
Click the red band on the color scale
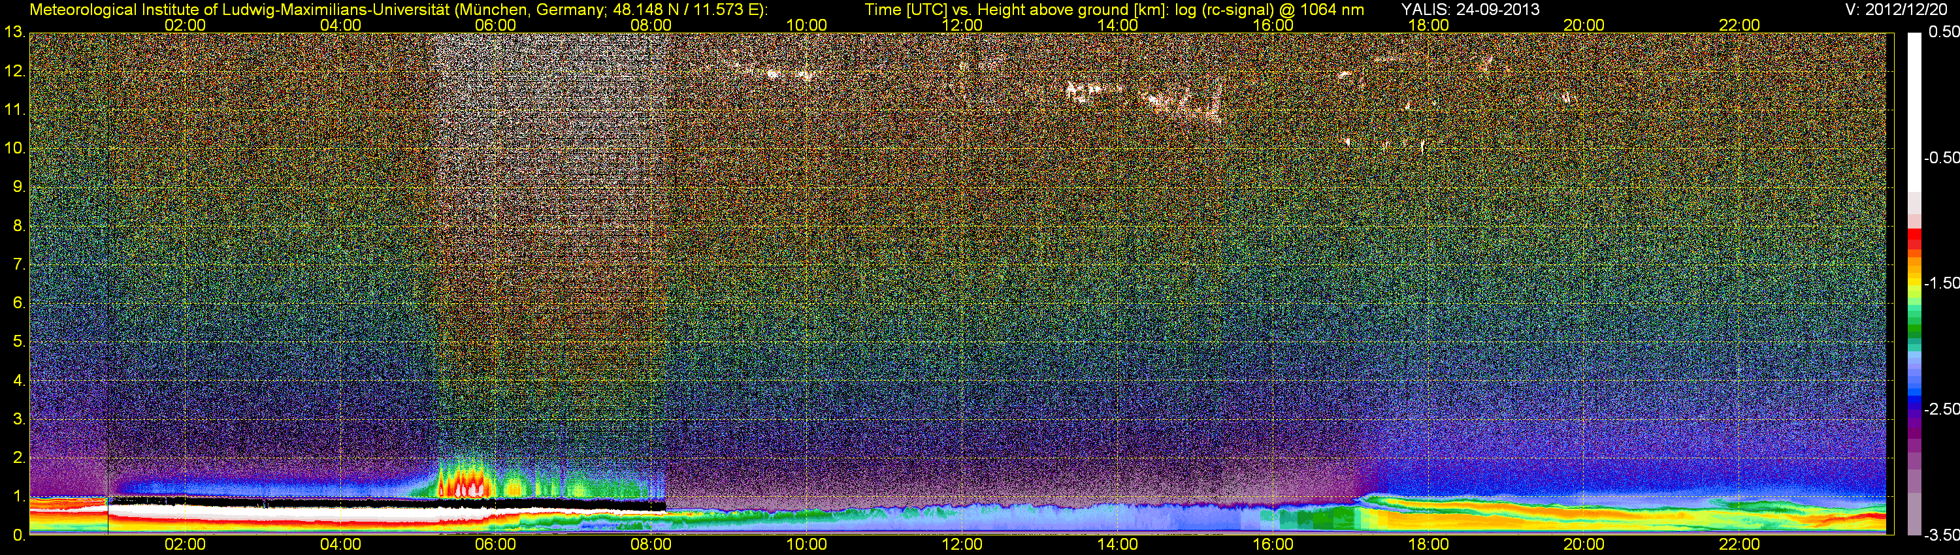pos(1914,242)
